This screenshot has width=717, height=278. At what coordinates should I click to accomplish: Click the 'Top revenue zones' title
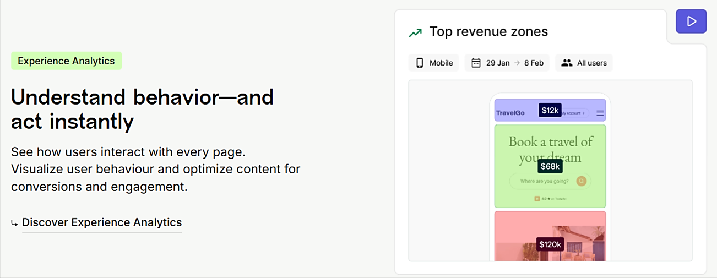(x=488, y=32)
